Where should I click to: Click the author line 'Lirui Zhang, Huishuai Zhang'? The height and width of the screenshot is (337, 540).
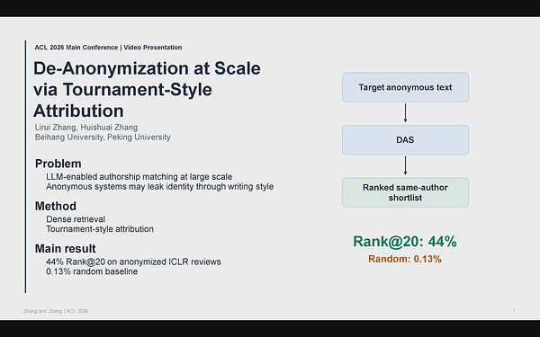[86, 128]
